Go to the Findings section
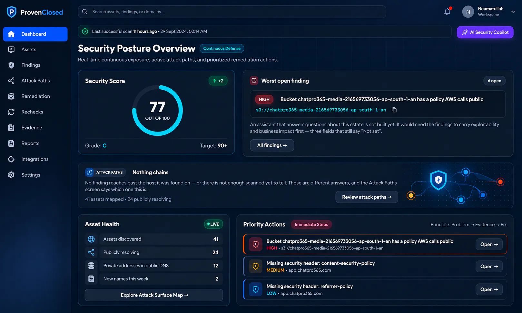522x313 pixels. pos(35,65)
